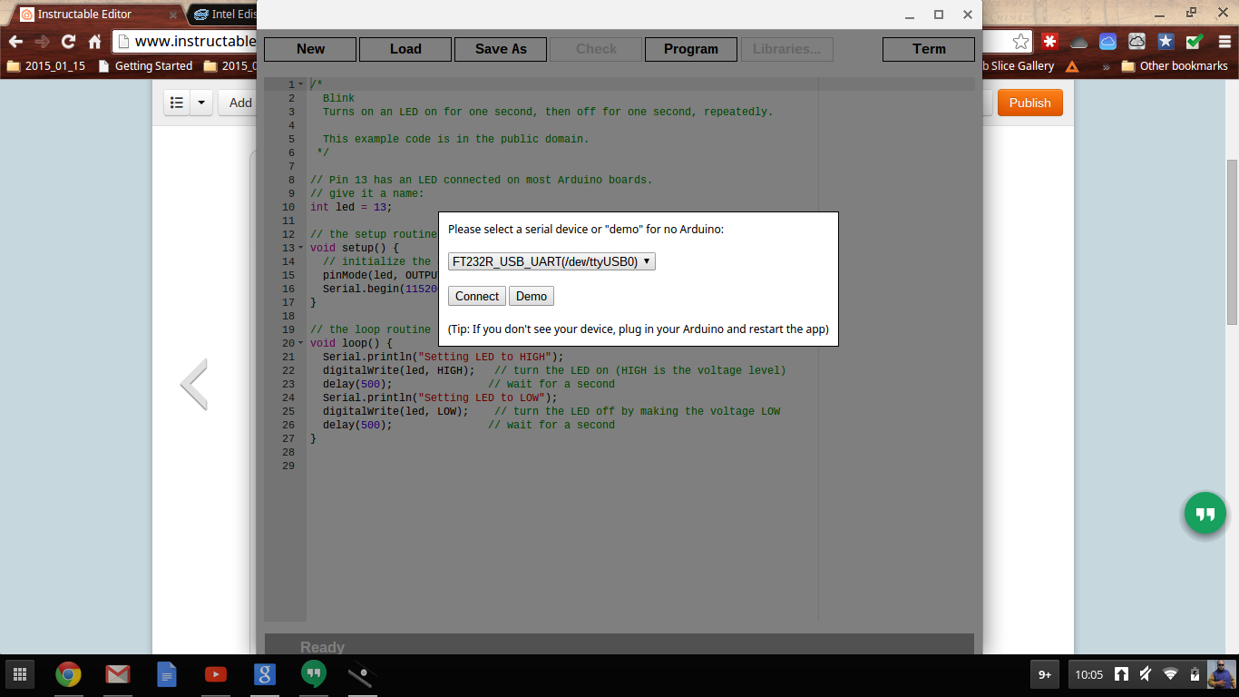Viewport: 1239px width, 697px height.
Task: Click the Connect button in the dialog
Action: tap(476, 296)
